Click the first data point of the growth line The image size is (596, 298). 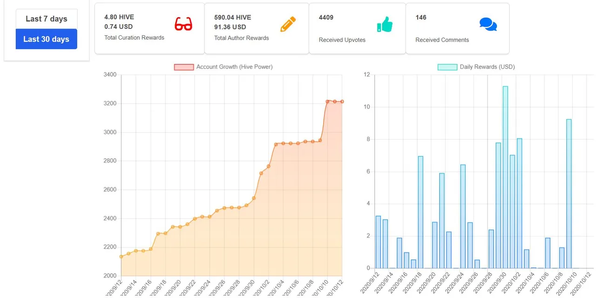point(121,257)
